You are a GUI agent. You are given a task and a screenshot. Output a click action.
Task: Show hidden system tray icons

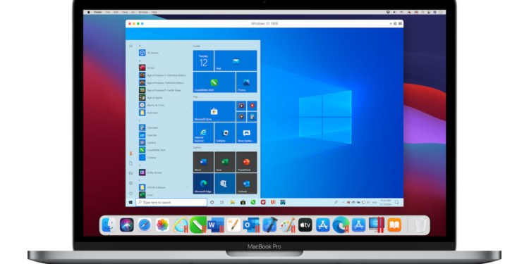[343, 202]
